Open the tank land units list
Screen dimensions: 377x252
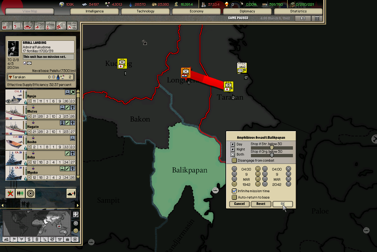click(x=29, y=25)
